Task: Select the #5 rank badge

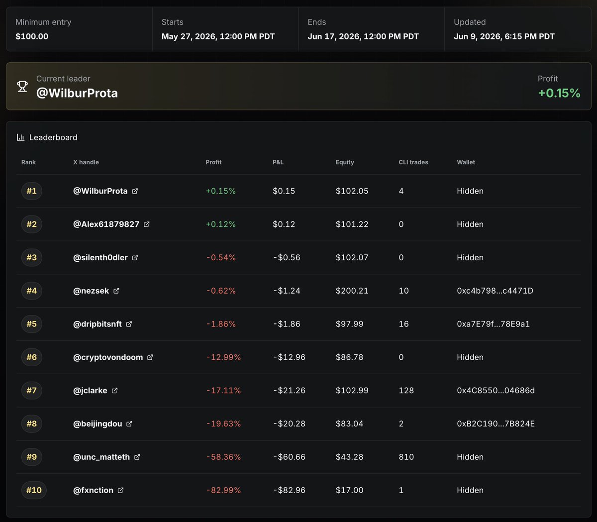Action: tap(31, 324)
